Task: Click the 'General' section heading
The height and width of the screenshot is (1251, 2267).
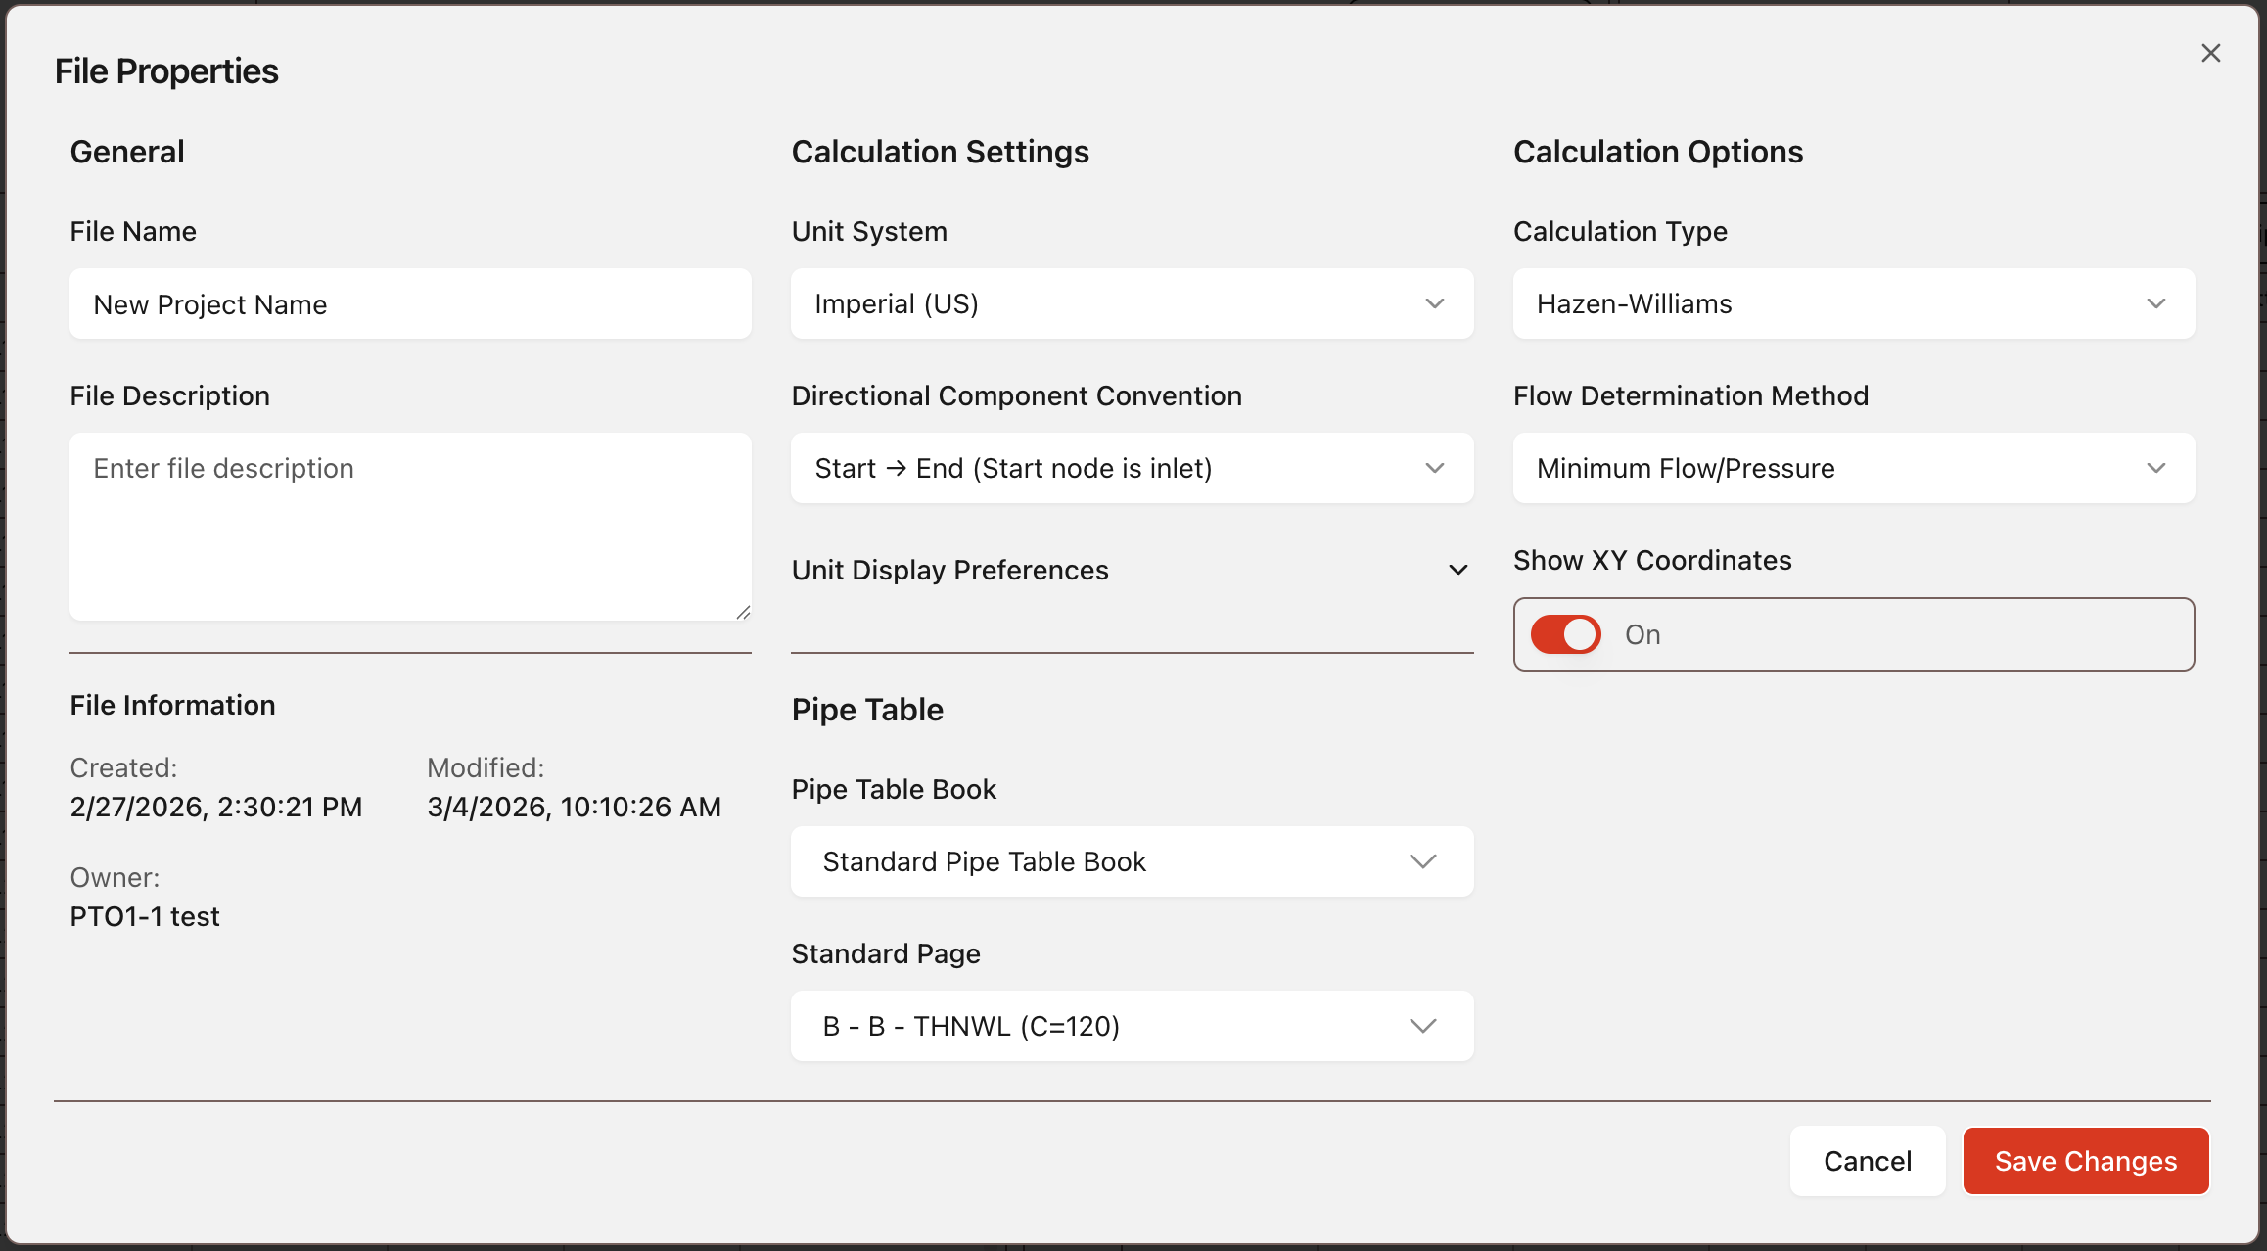Action: (127, 152)
